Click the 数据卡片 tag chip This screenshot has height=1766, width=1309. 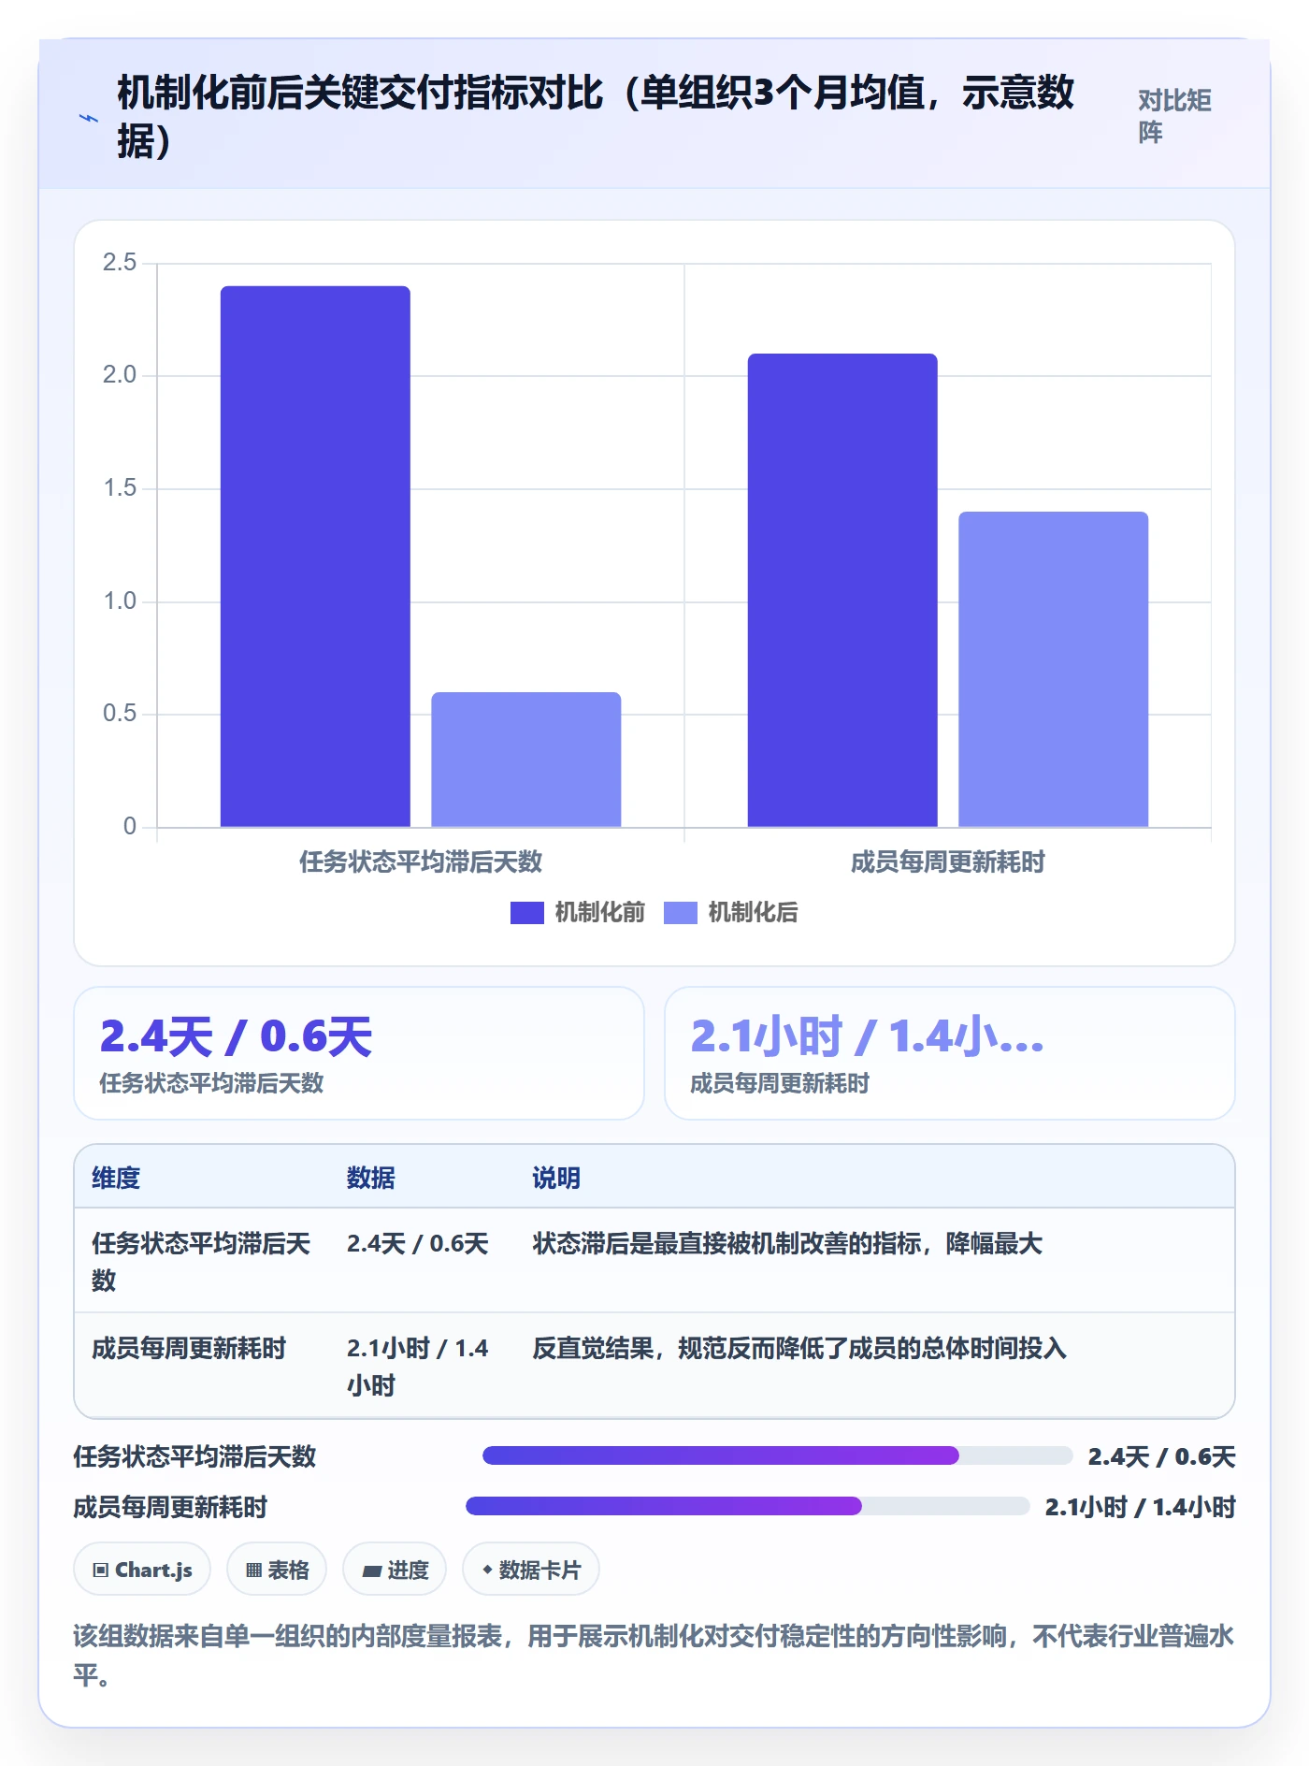(531, 1570)
